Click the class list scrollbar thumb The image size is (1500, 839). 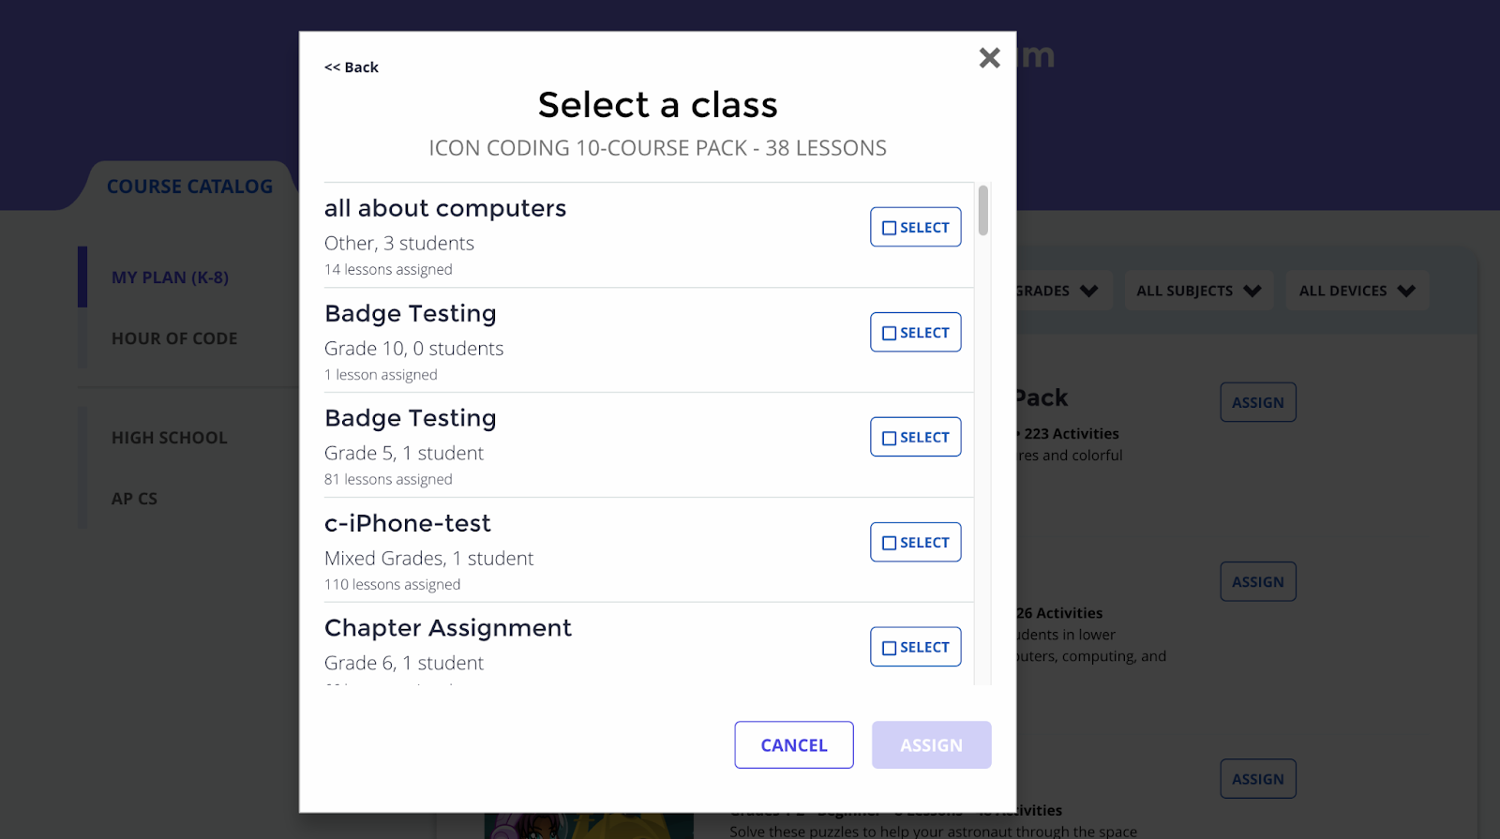click(x=982, y=210)
